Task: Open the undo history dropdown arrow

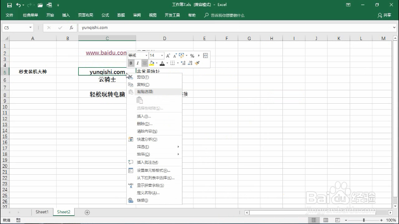Action: pyautogui.click(x=23, y=5)
